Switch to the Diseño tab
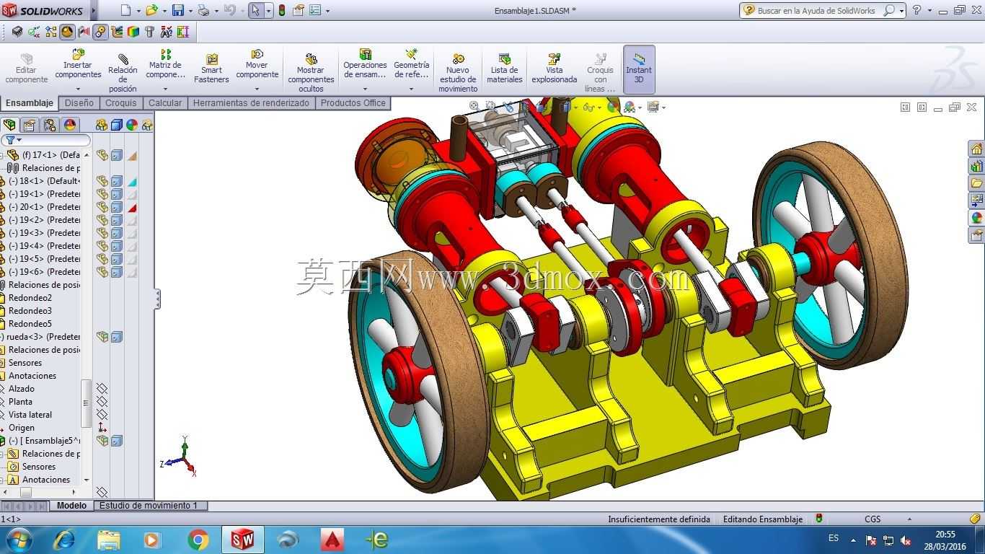The height and width of the screenshot is (554, 985). click(x=79, y=103)
